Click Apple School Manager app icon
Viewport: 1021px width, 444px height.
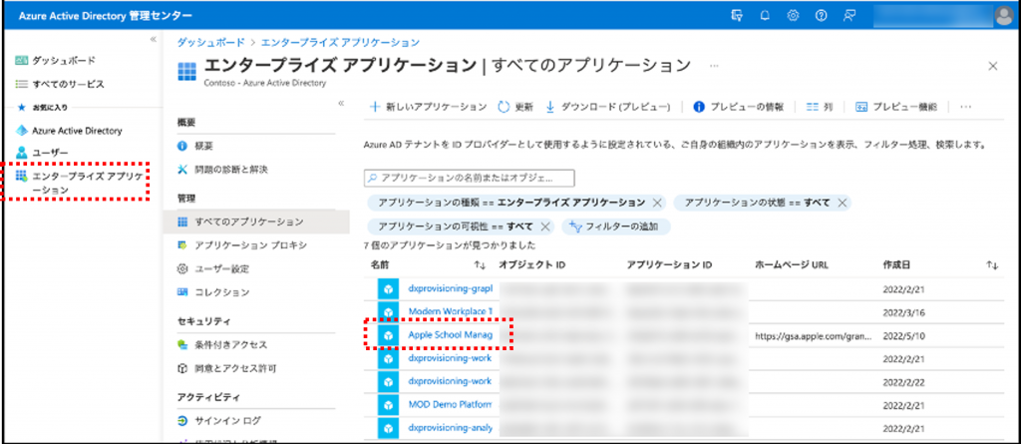388,335
